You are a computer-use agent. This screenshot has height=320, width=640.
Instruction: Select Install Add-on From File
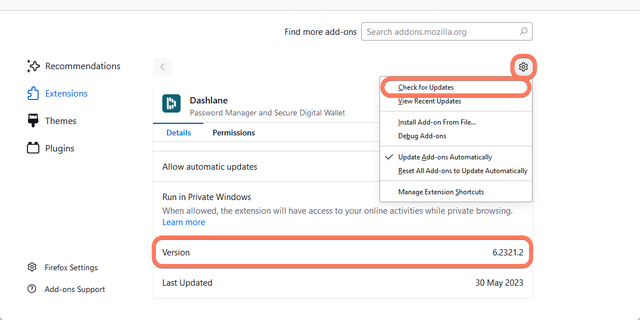point(456,122)
